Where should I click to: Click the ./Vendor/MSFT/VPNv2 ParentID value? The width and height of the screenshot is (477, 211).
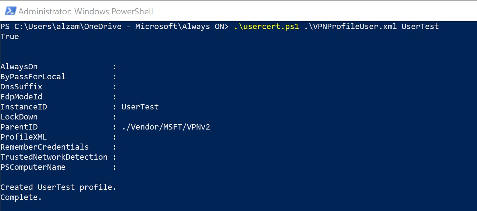(x=166, y=127)
